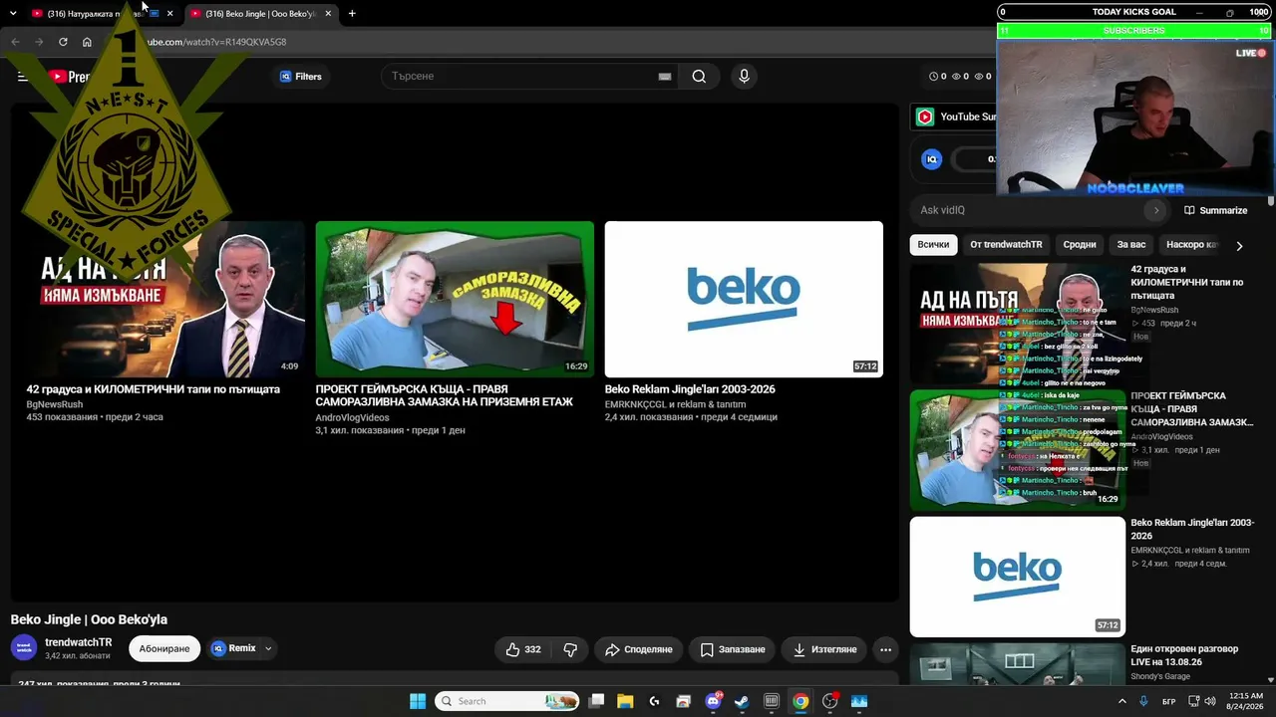This screenshot has width=1276, height=717.
Task: Click the vidIQ Filters button
Action: click(301, 77)
